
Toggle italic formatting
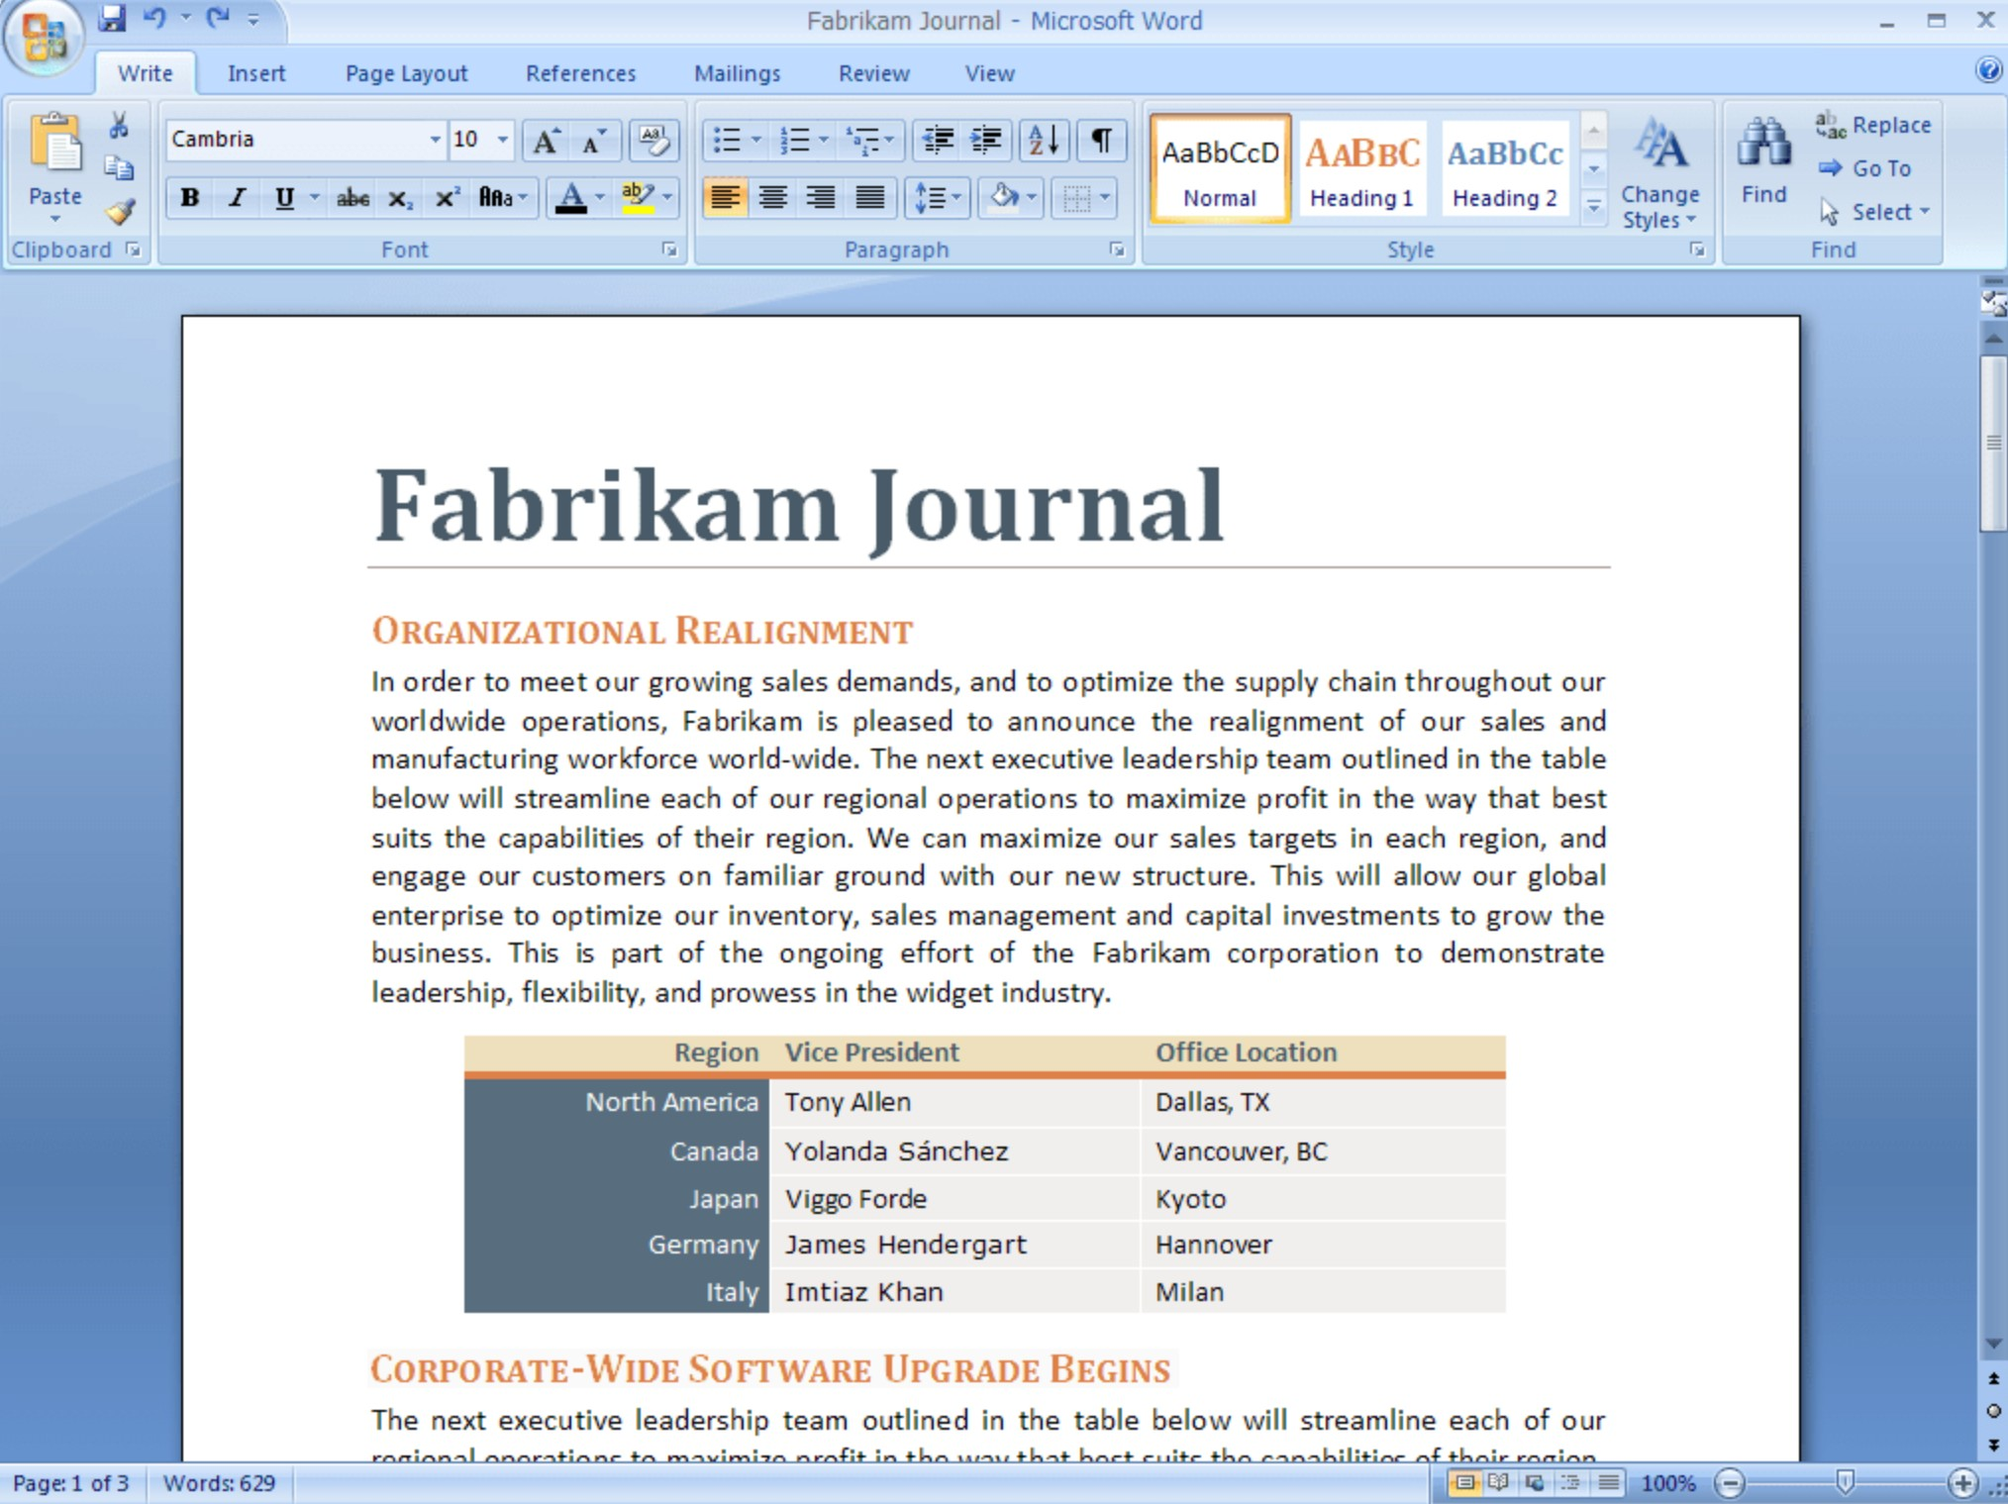pos(237,198)
